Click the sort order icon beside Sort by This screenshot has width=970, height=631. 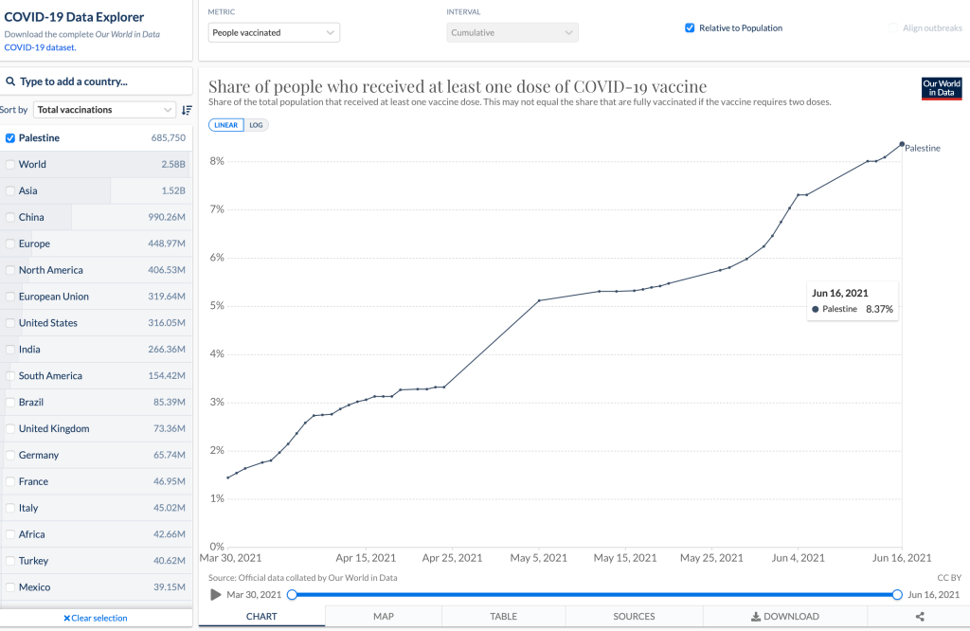[x=187, y=110]
